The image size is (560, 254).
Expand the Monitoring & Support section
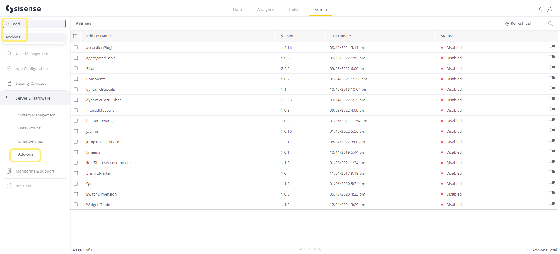(x=35, y=171)
